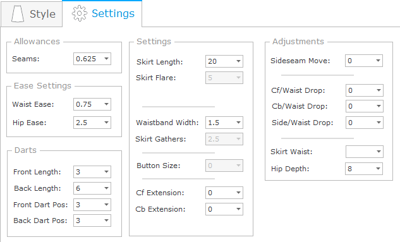Click the Skirt Gathers label

point(161,139)
